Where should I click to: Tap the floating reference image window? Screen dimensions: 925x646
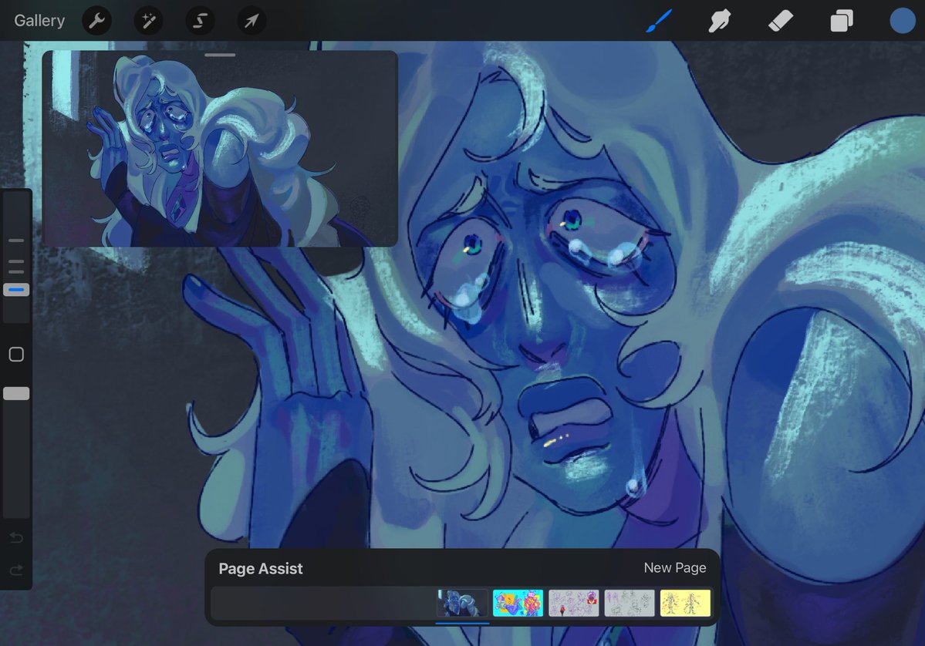(220, 149)
